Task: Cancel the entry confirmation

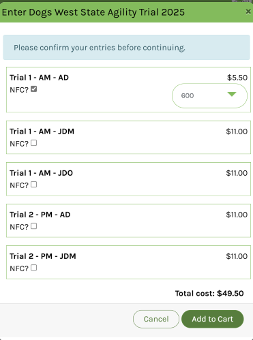Action: click(156, 319)
